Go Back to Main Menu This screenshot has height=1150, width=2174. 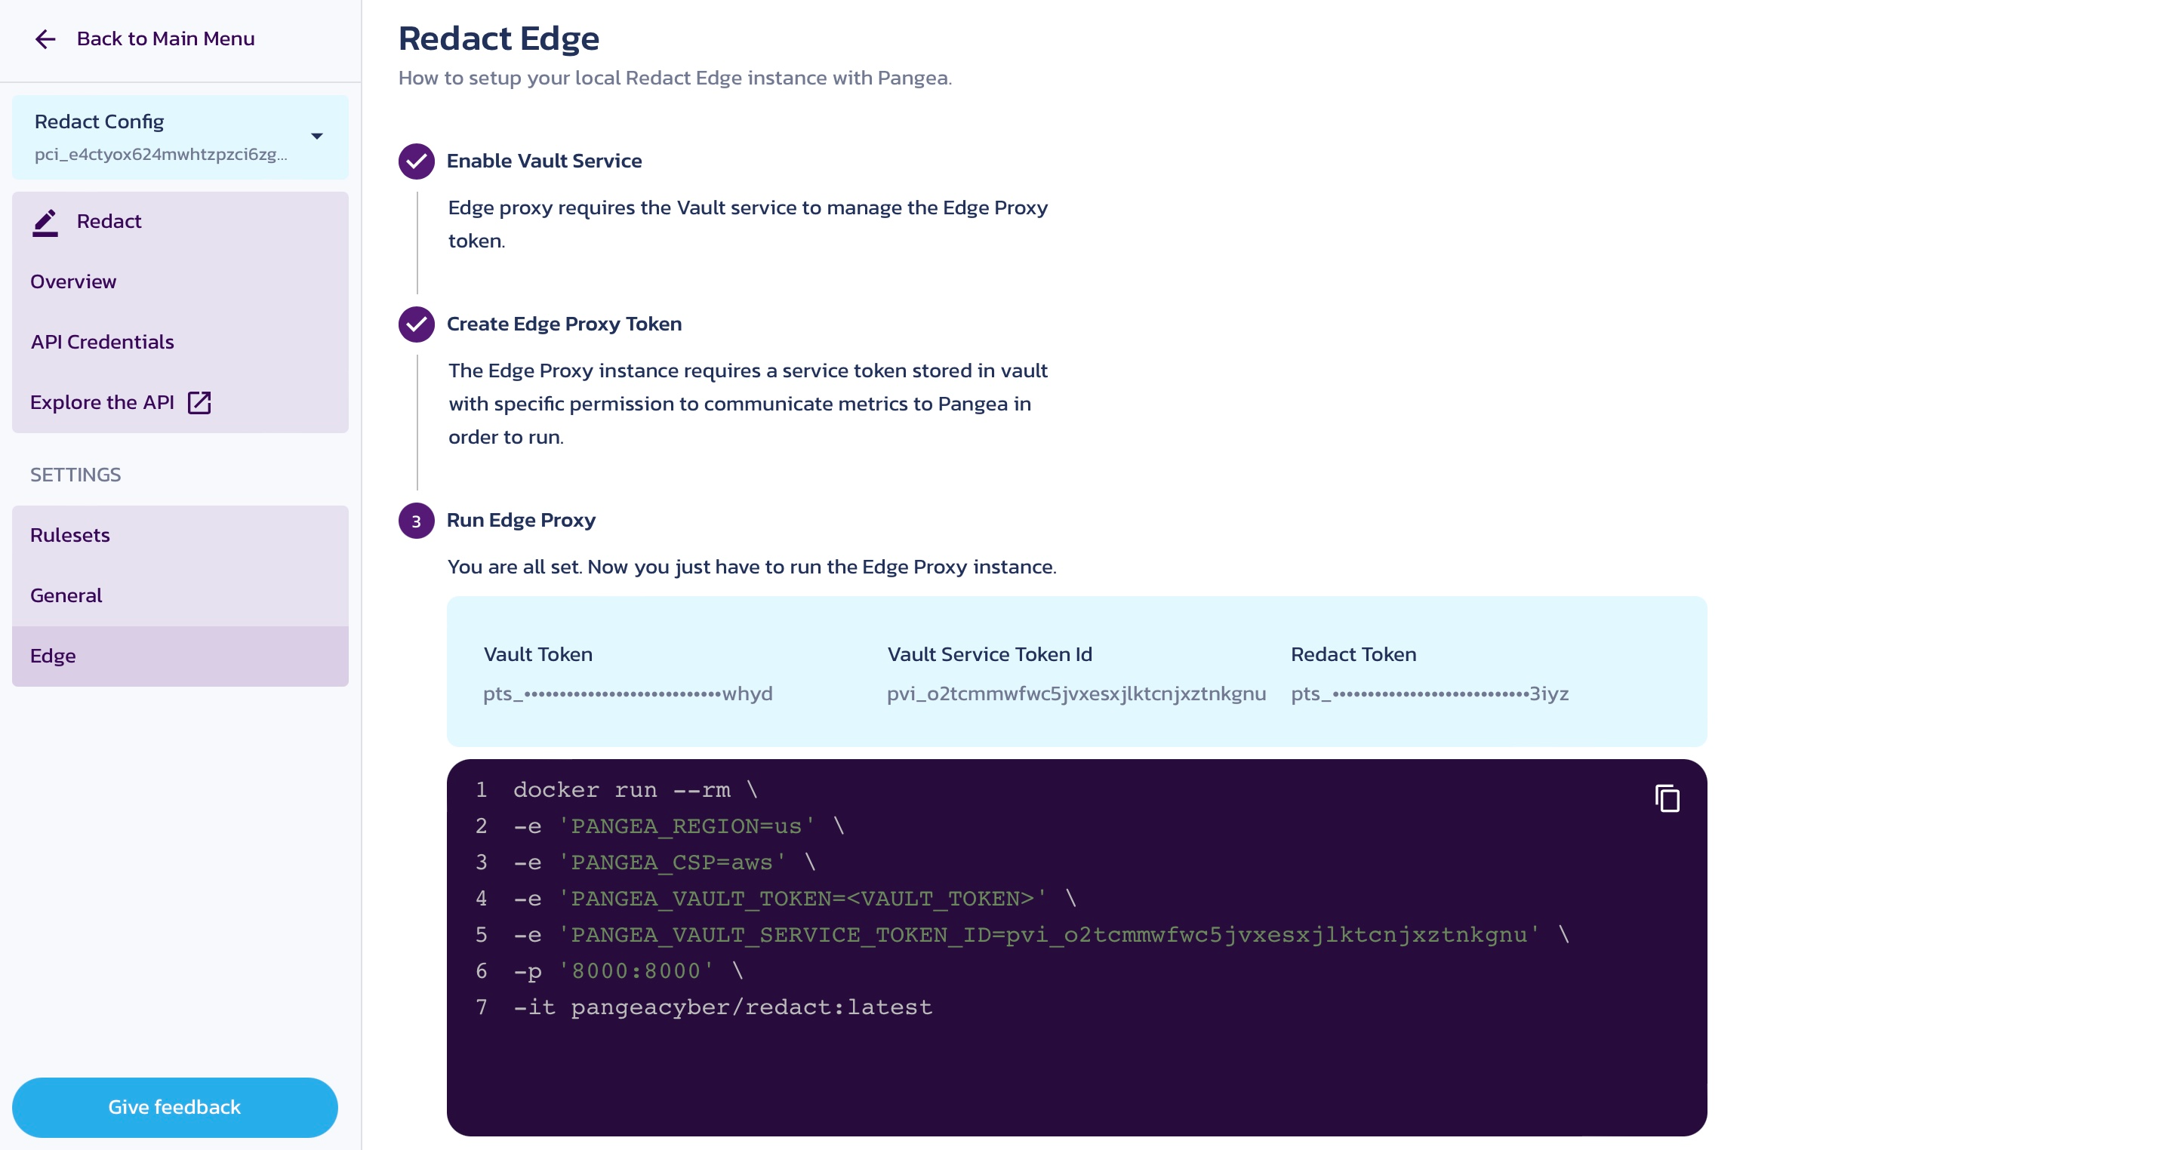tap(165, 38)
